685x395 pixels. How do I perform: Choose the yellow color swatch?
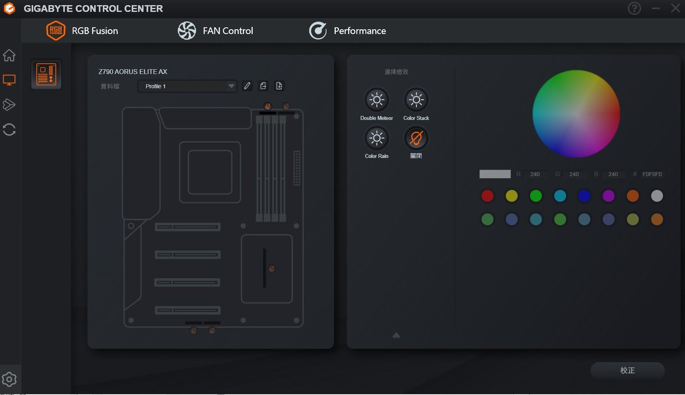click(512, 196)
